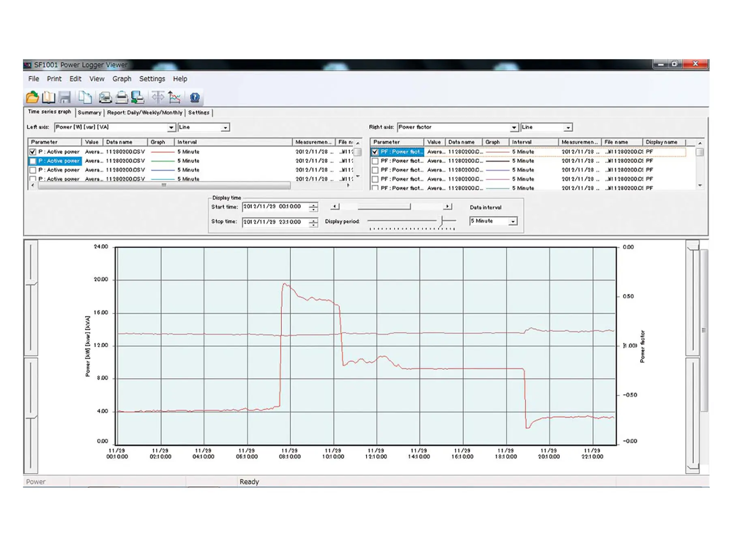Click the Save icon on the toolbar
Image resolution: width=730 pixels, height=547 pixels.
(x=64, y=97)
